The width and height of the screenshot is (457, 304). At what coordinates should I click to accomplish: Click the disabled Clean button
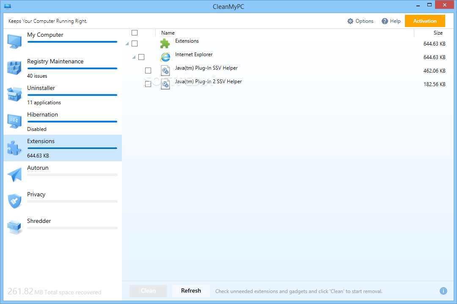tap(149, 290)
